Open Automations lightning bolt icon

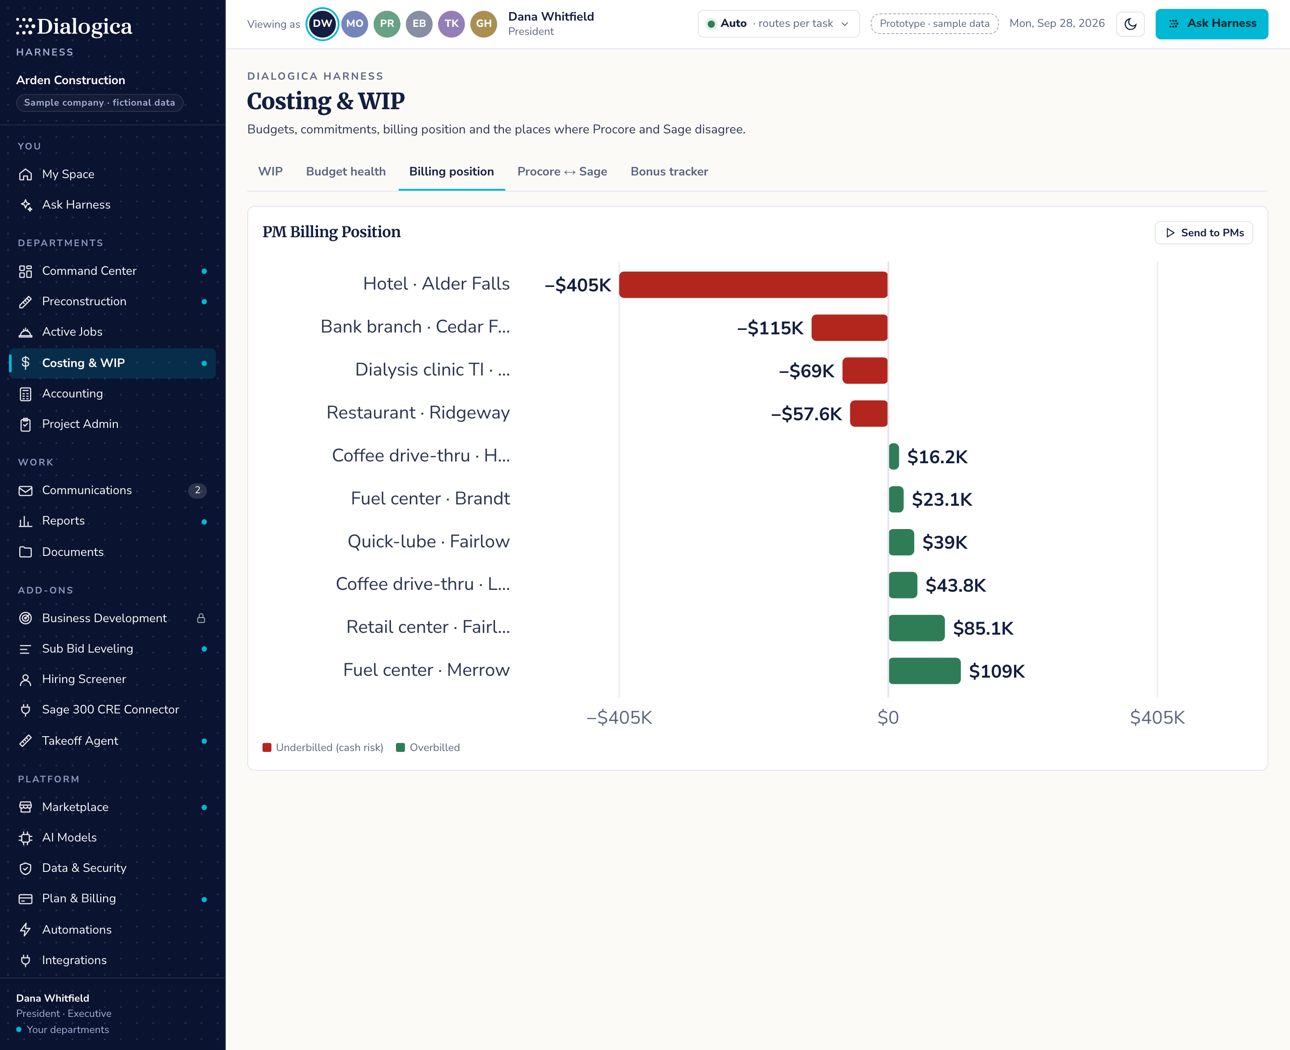(26, 930)
